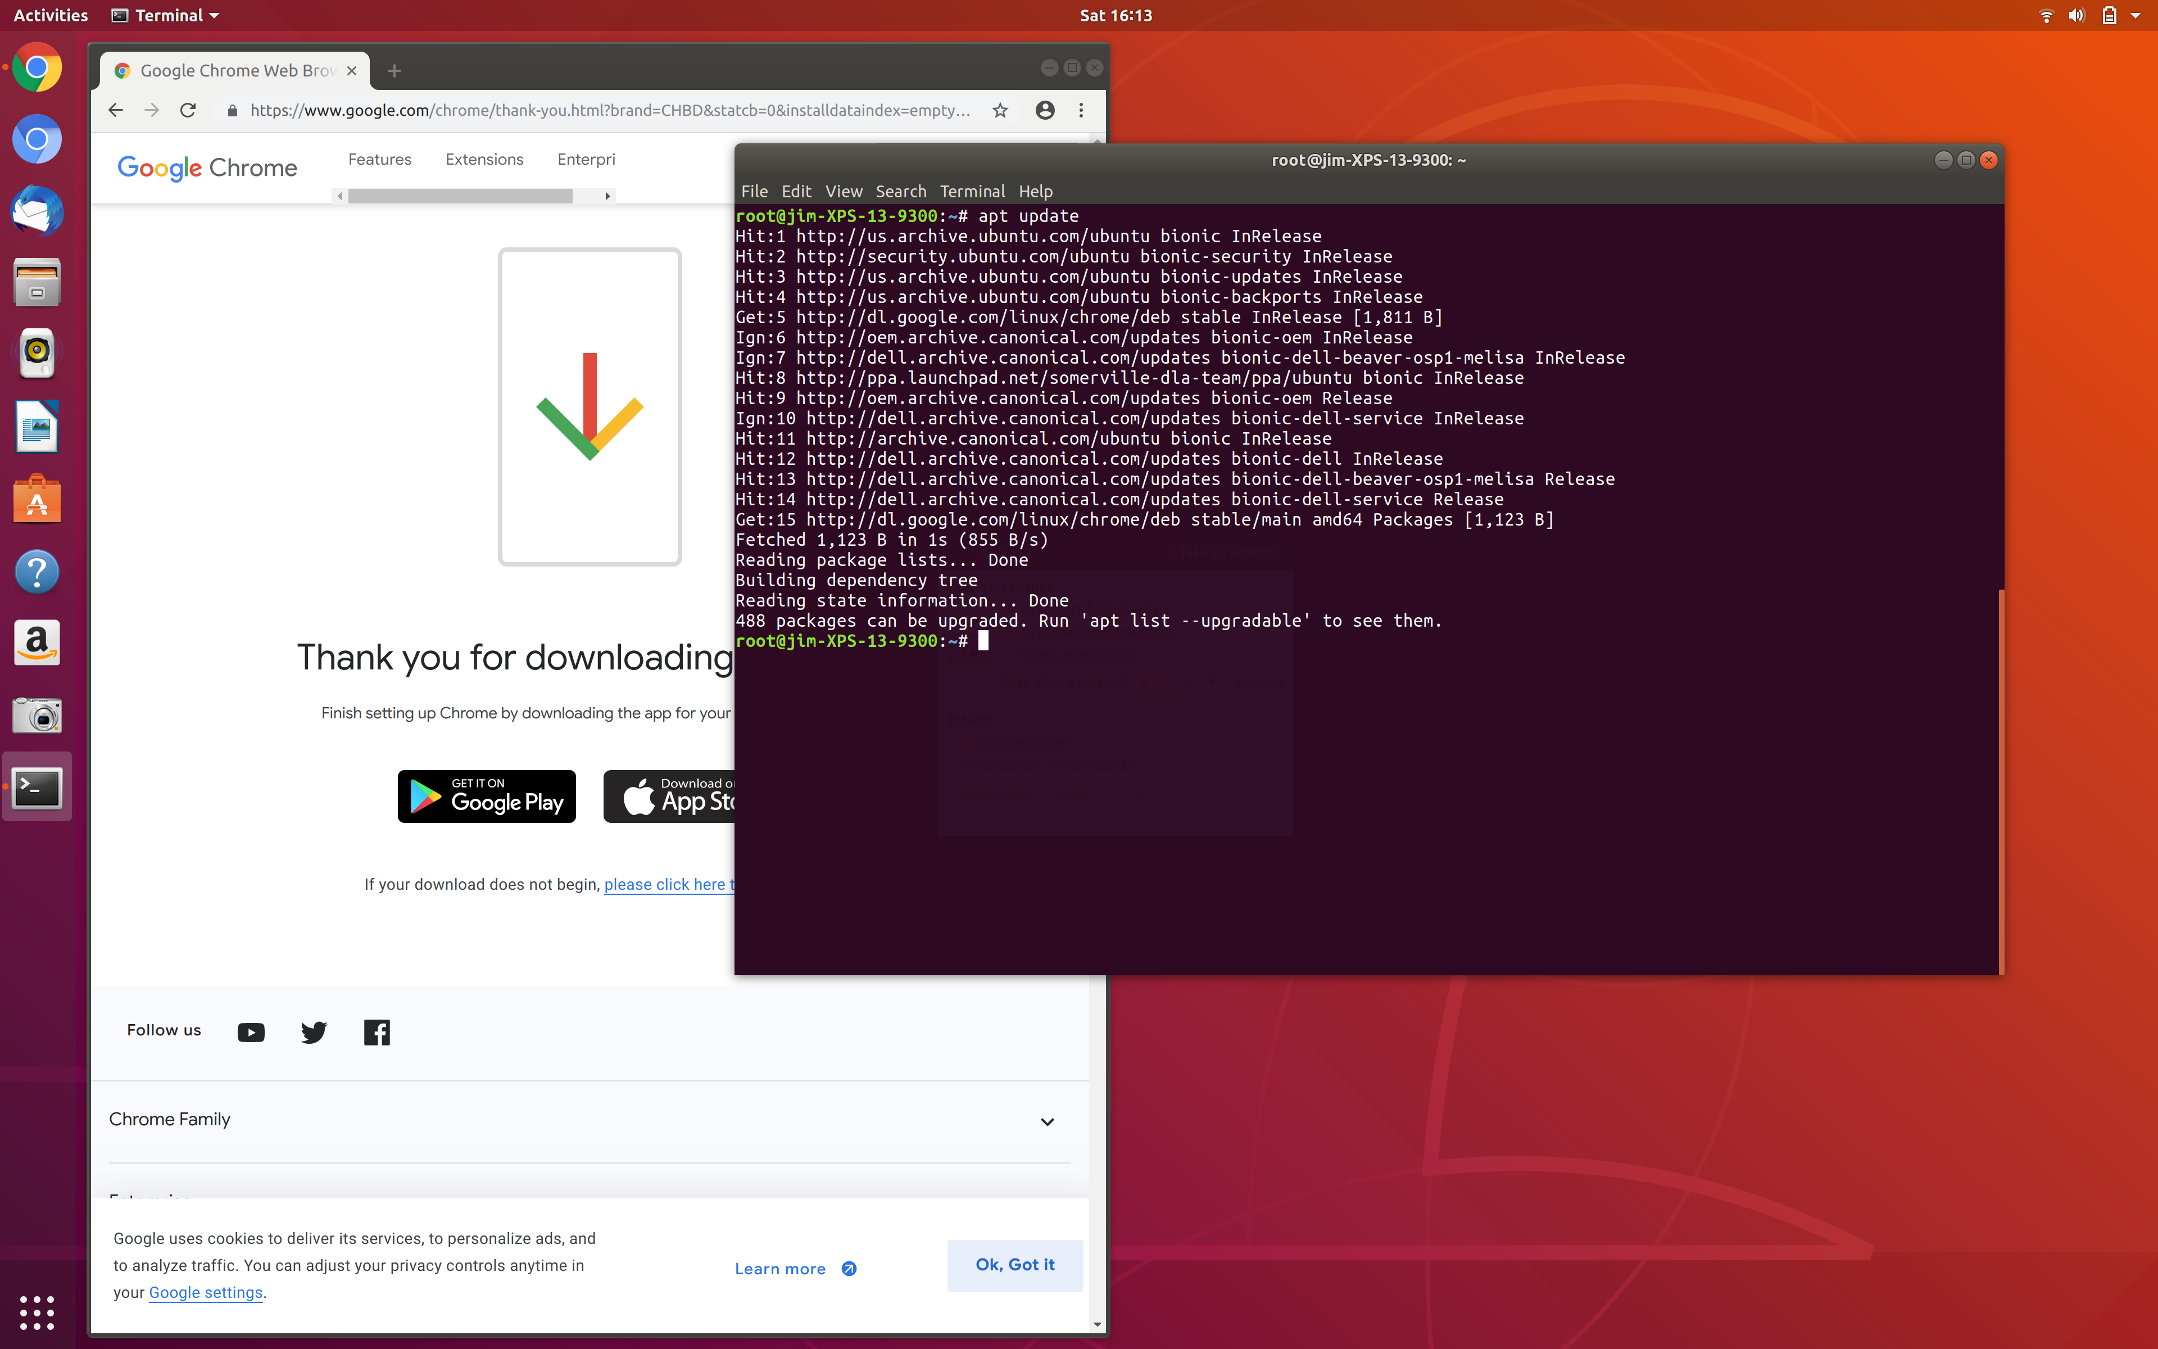
Task: Click the terminal window vertical scrollbar
Action: 2001,781
